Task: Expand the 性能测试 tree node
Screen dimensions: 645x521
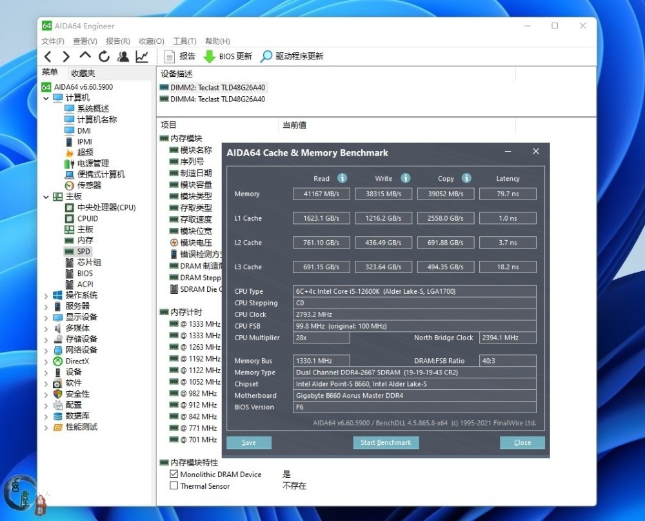Action: tap(46, 427)
